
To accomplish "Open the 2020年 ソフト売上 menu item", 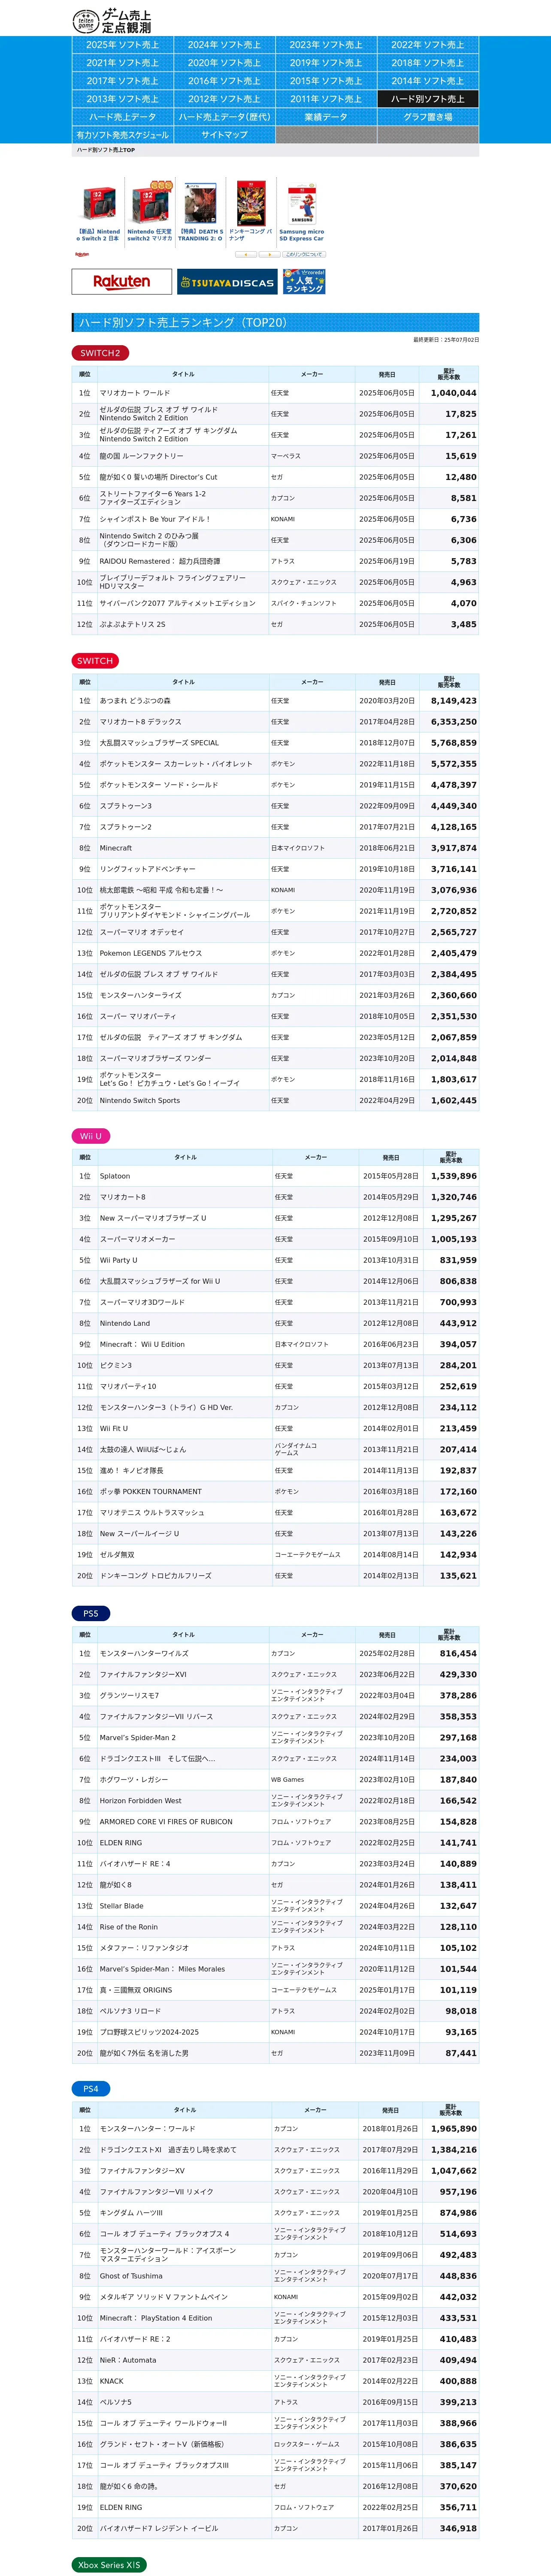I will click(x=225, y=63).
